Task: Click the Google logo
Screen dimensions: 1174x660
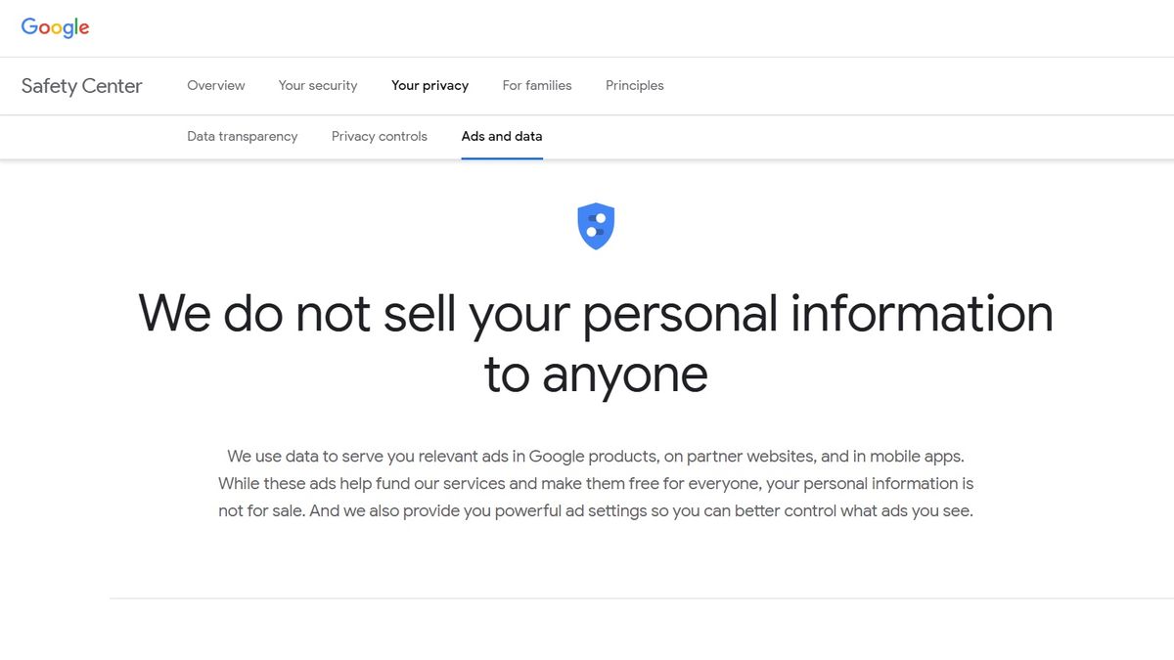Action: tap(55, 27)
